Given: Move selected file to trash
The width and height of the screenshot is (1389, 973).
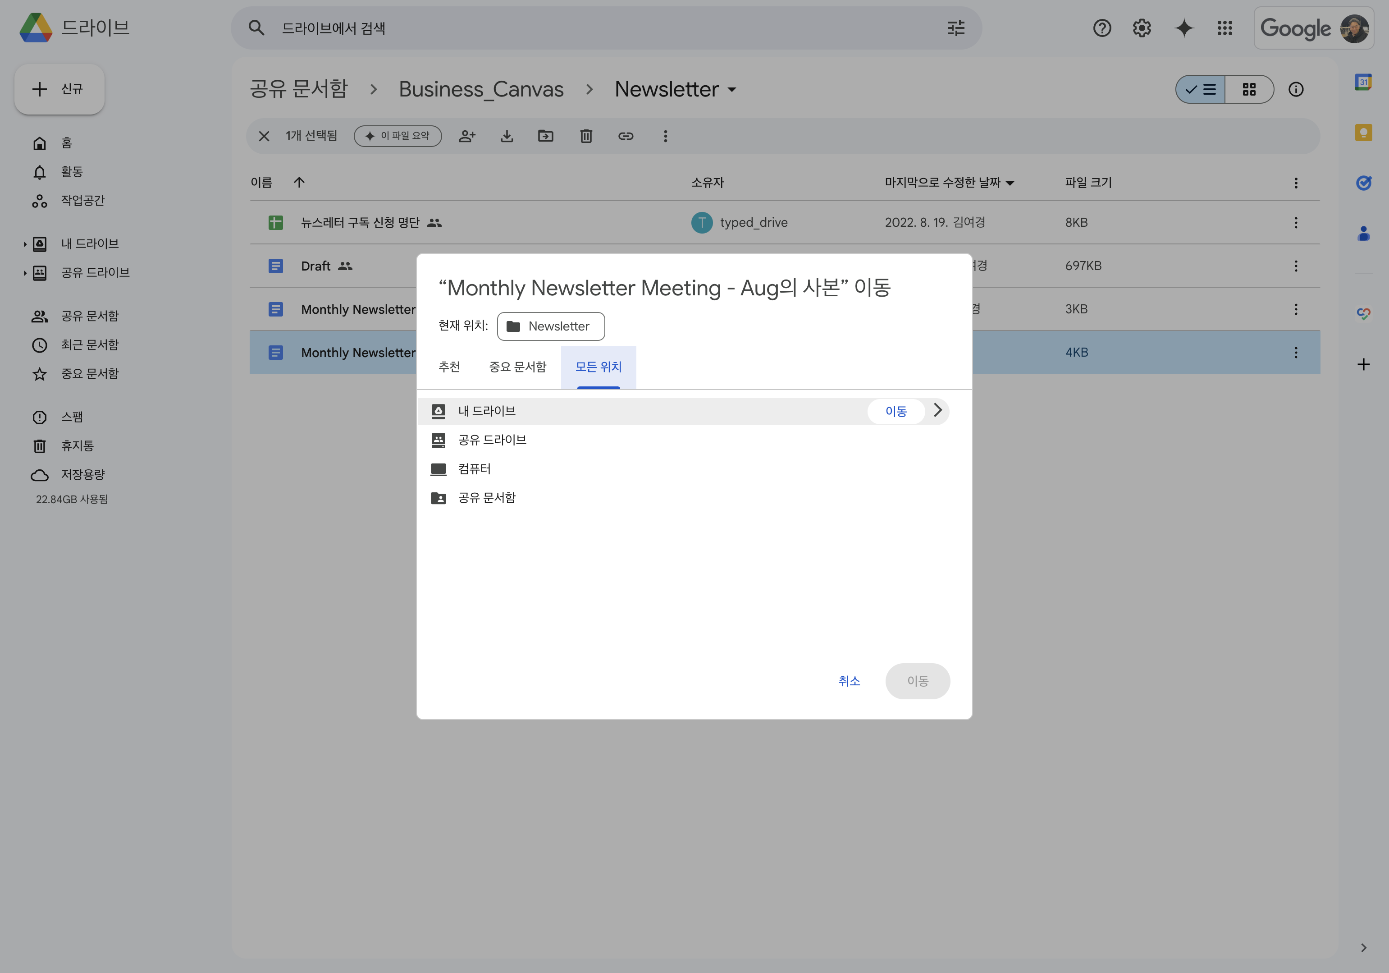Looking at the screenshot, I should 586,136.
